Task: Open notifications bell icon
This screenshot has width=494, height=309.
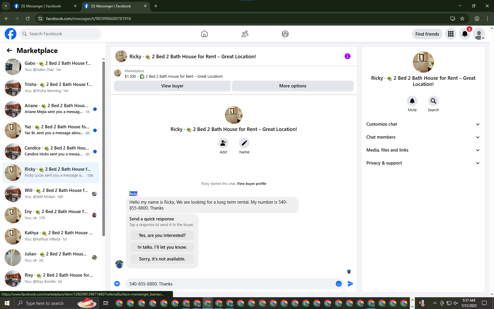Action: [x=465, y=34]
